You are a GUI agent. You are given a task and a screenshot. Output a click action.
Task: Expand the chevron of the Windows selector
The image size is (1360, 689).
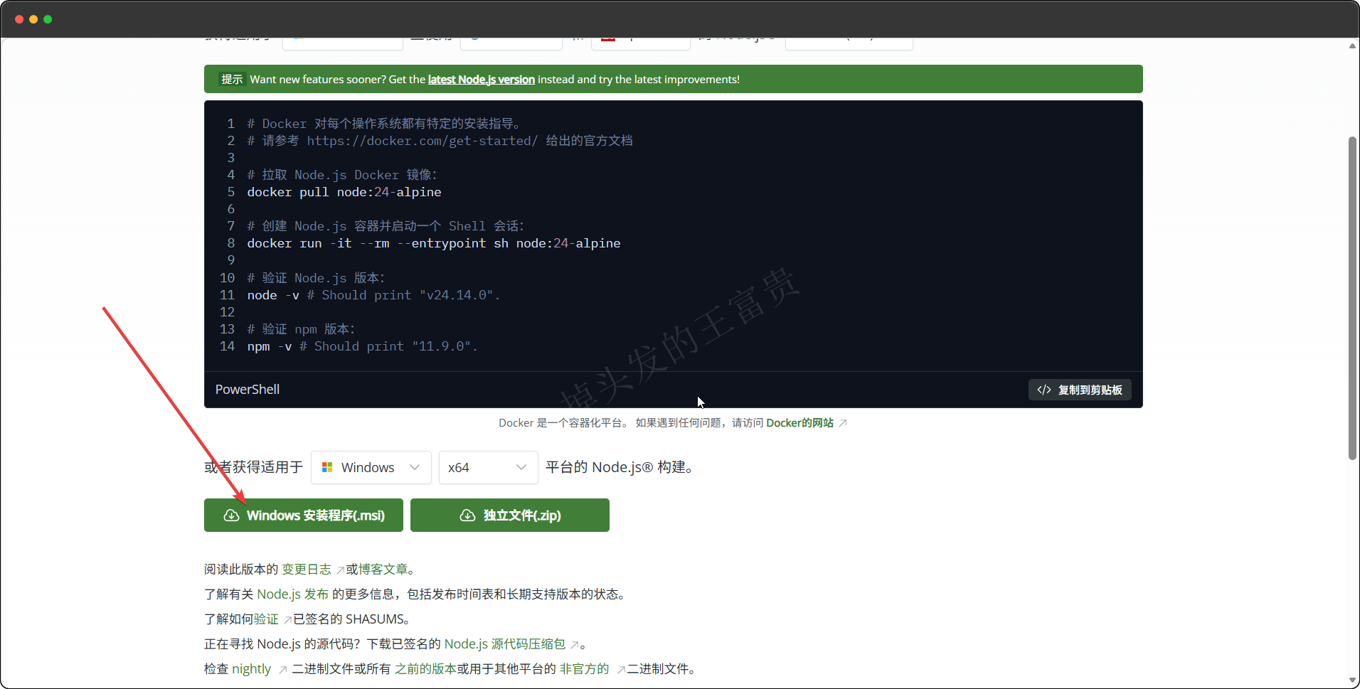tap(415, 467)
